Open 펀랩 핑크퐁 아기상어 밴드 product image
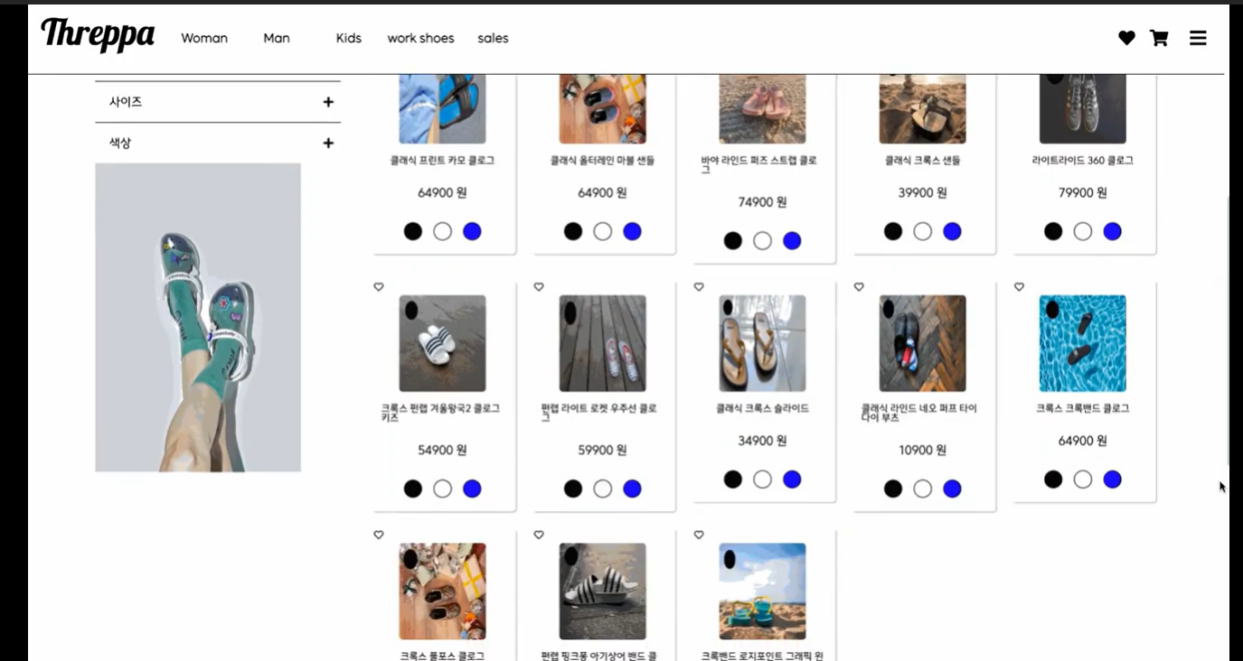Image resolution: width=1243 pixels, height=661 pixels. click(x=602, y=591)
